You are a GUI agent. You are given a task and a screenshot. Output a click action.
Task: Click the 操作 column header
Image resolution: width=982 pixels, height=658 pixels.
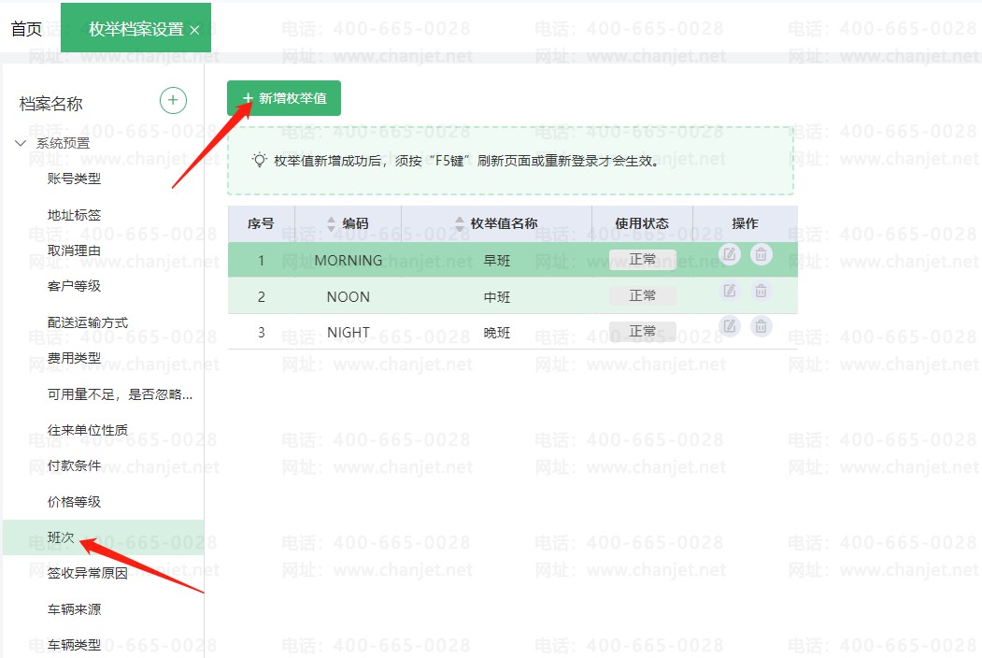coord(746,223)
